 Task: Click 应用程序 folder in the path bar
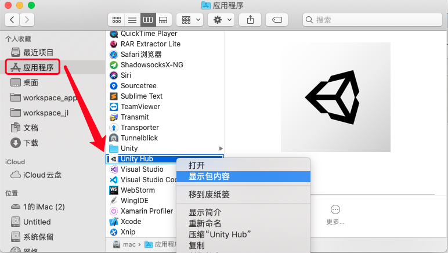[160, 244]
